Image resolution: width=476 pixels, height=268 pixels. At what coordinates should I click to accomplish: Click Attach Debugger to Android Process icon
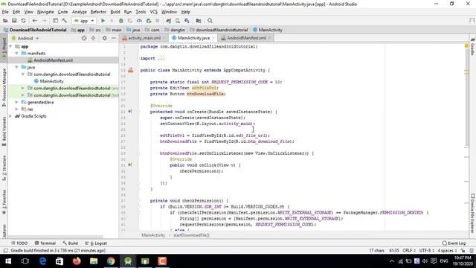(149, 21)
